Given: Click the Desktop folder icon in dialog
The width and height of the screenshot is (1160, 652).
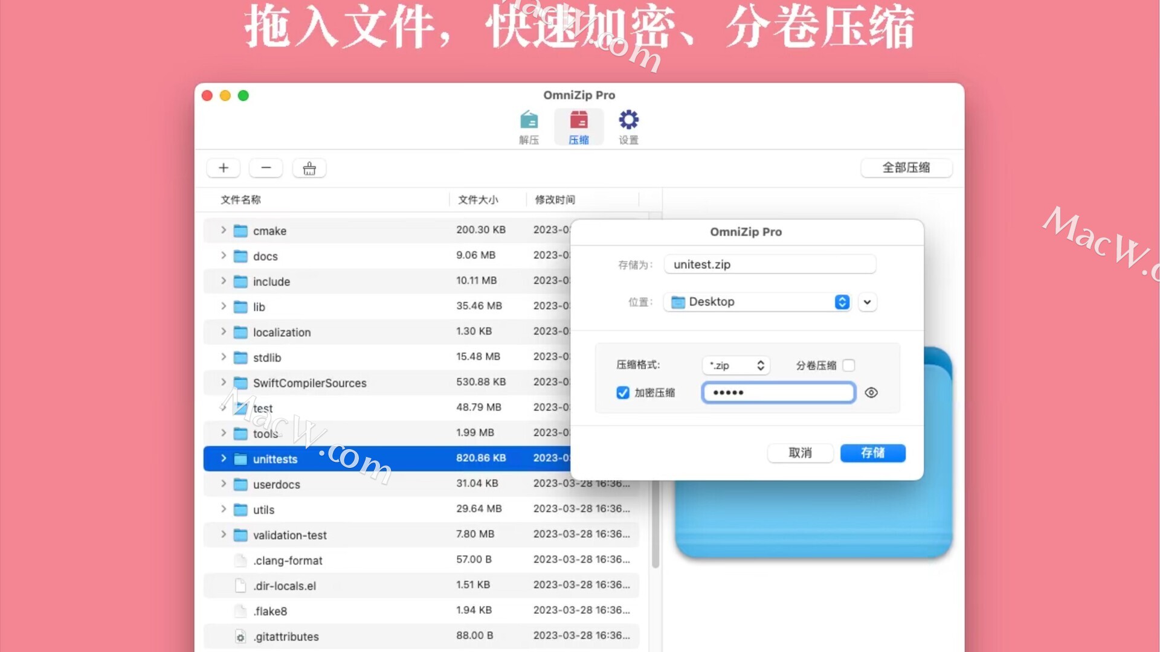Looking at the screenshot, I should pyautogui.click(x=678, y=302).
